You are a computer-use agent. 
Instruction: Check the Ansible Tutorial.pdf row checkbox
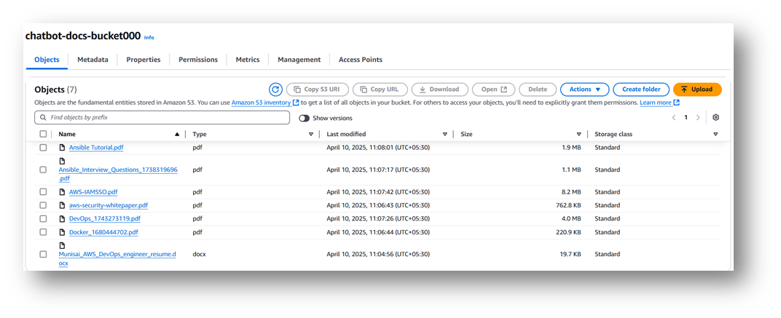click(x=43, y=147)
